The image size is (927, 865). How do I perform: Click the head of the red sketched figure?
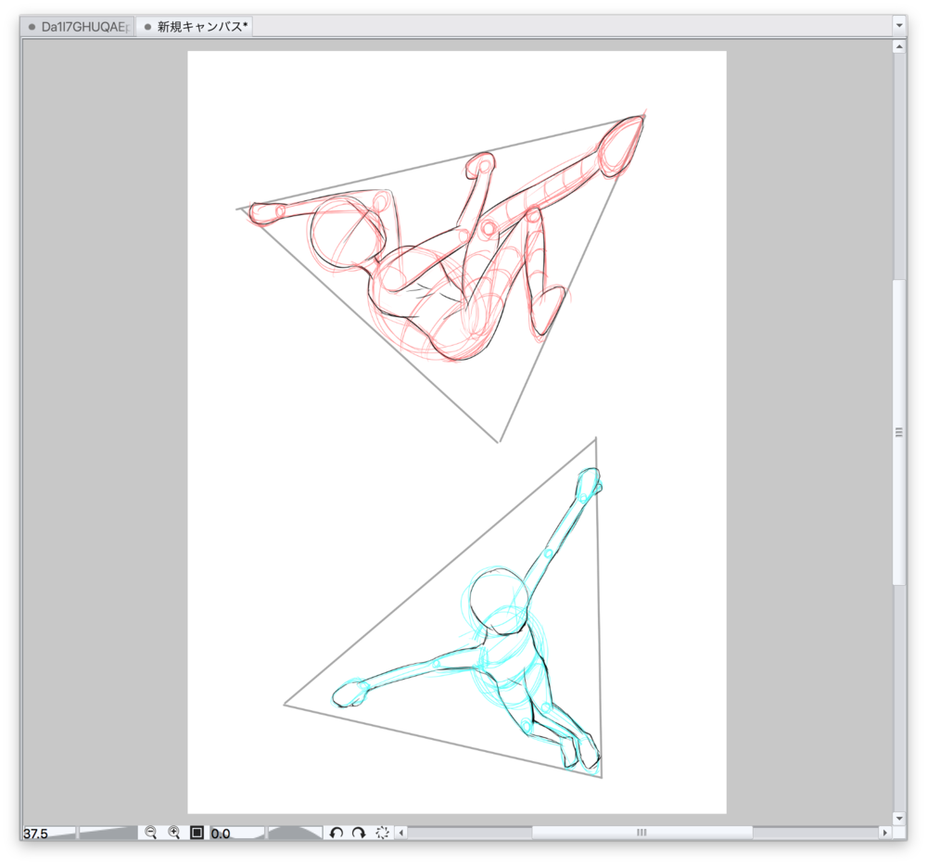[348, 231]
